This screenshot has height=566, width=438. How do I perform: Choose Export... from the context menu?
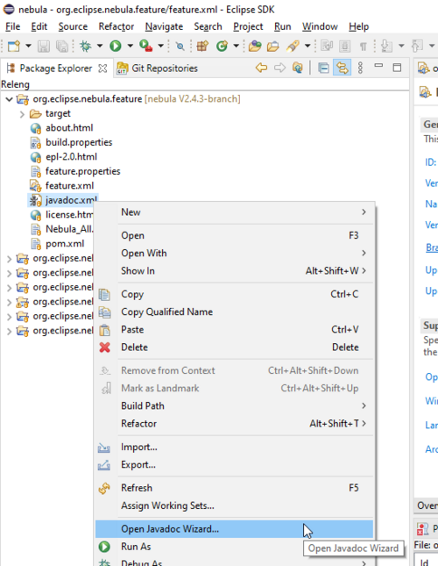point(234,464)
